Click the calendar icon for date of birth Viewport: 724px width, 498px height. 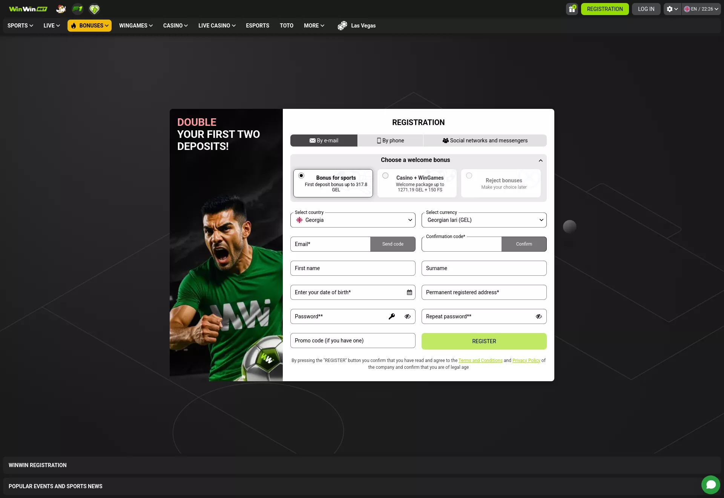pos(410,292)
